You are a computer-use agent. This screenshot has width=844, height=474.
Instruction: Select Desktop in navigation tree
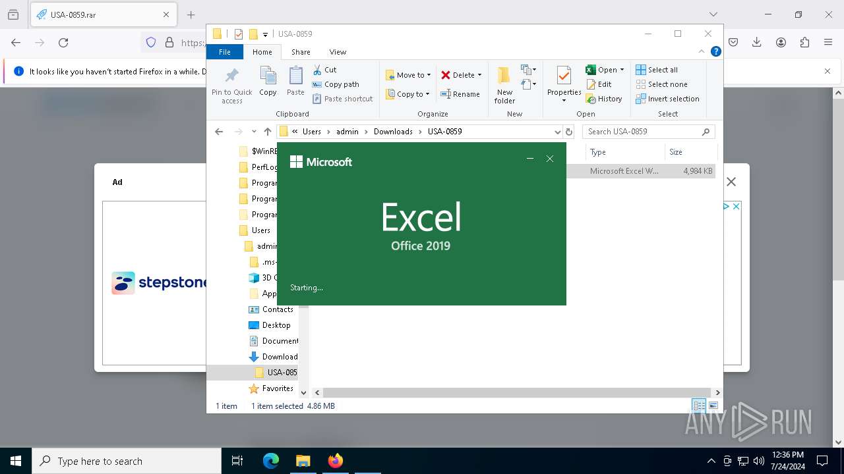(276, 325)
